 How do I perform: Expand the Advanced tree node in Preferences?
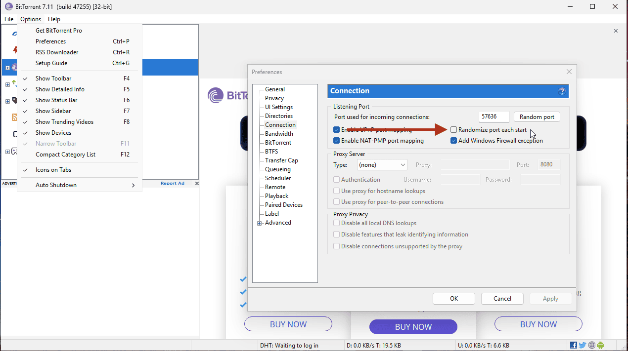pos(260,223)
